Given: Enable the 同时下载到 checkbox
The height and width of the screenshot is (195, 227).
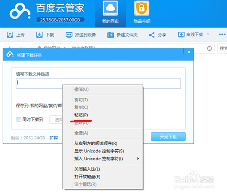Looking at the screenshot, I should [19, 119].
